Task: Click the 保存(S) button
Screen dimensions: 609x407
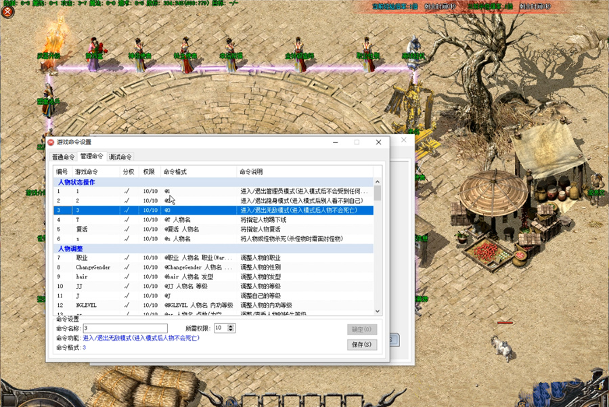Action: [361, 345]
